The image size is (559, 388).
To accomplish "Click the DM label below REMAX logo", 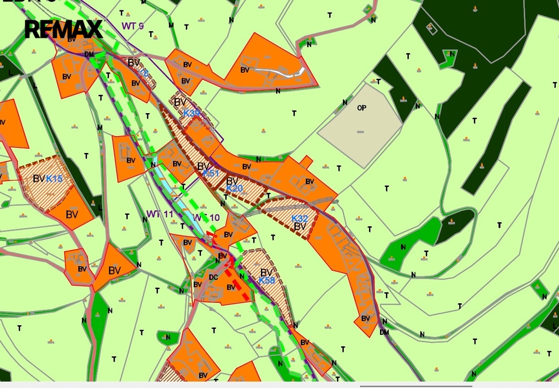I will pyautogui.click(x=89, y=54).
